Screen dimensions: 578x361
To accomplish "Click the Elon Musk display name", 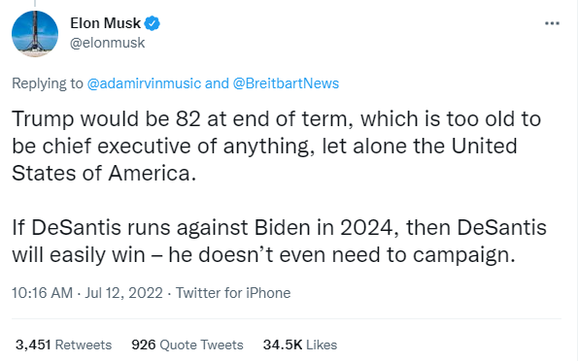I will click(x=106, y=23).
